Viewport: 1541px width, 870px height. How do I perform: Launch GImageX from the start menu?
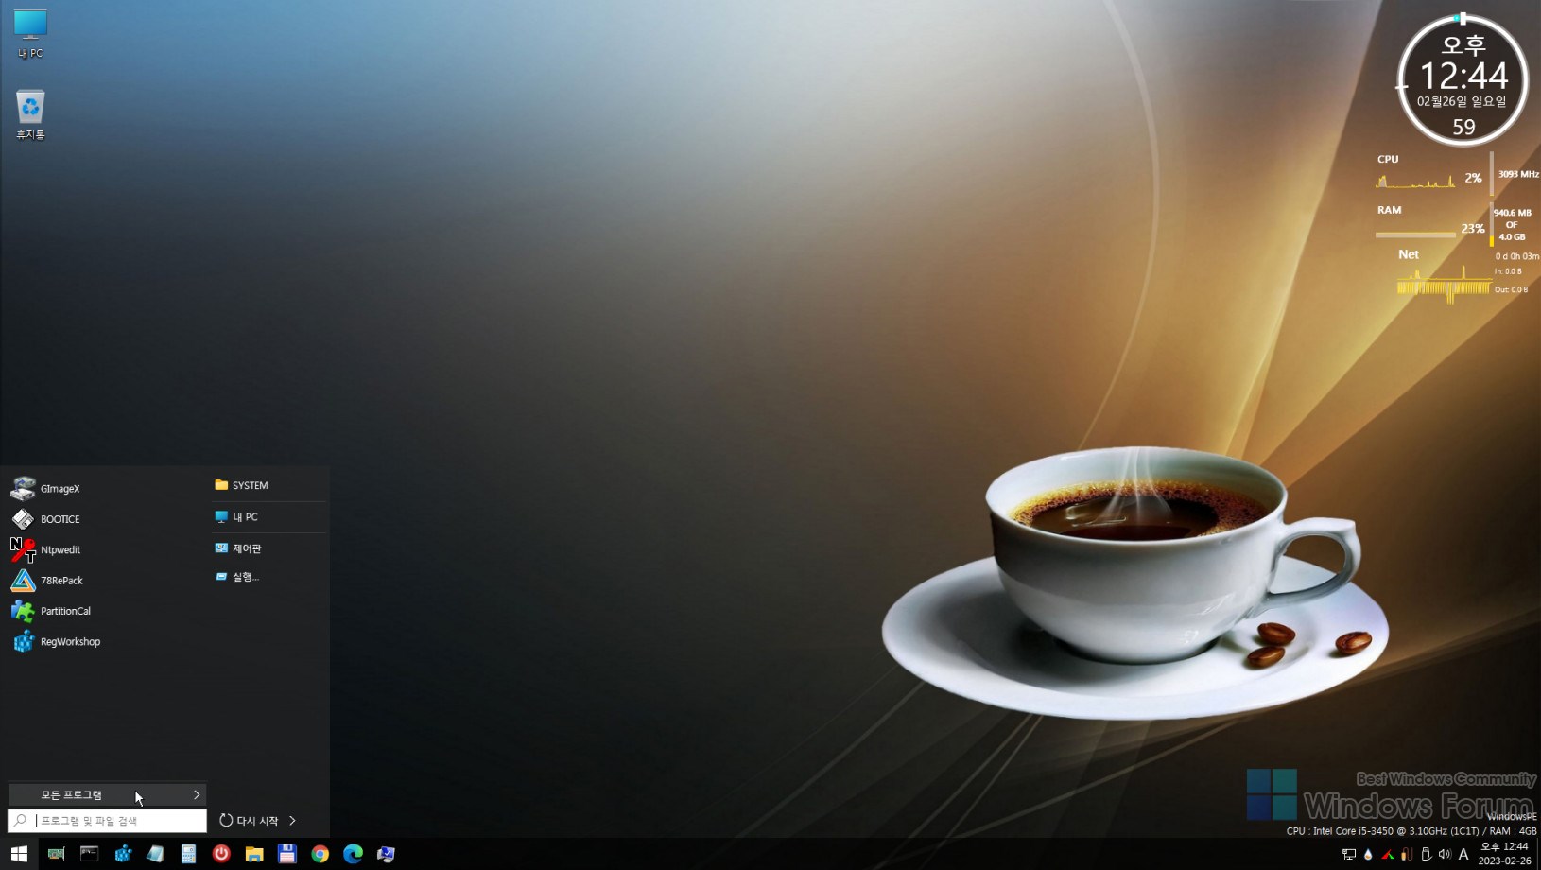coord(107,489)
